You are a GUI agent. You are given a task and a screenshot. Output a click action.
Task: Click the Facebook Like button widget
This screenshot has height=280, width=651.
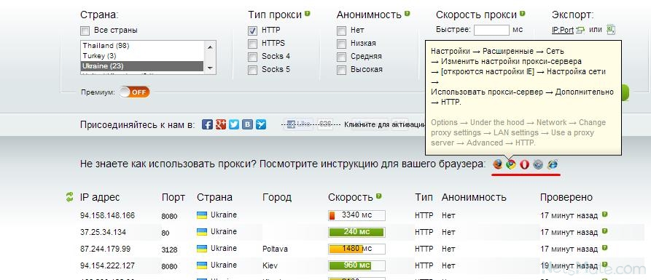click(x=298, y=124)
